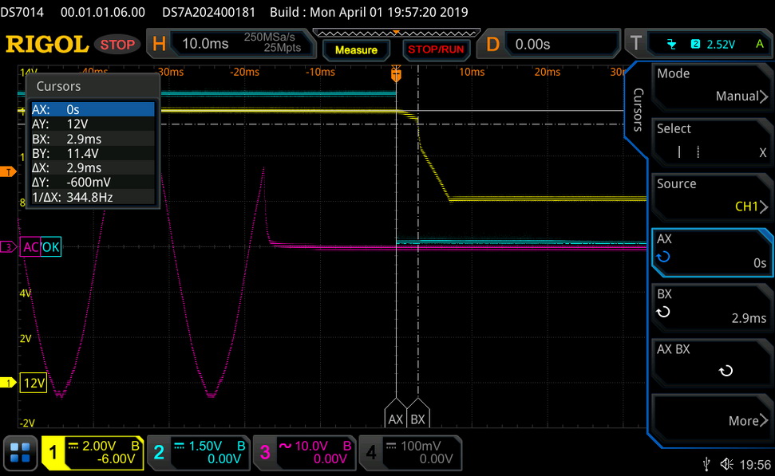Toggle the cursor Select X option
The image size is (775, 476).
tap(712, 141)
